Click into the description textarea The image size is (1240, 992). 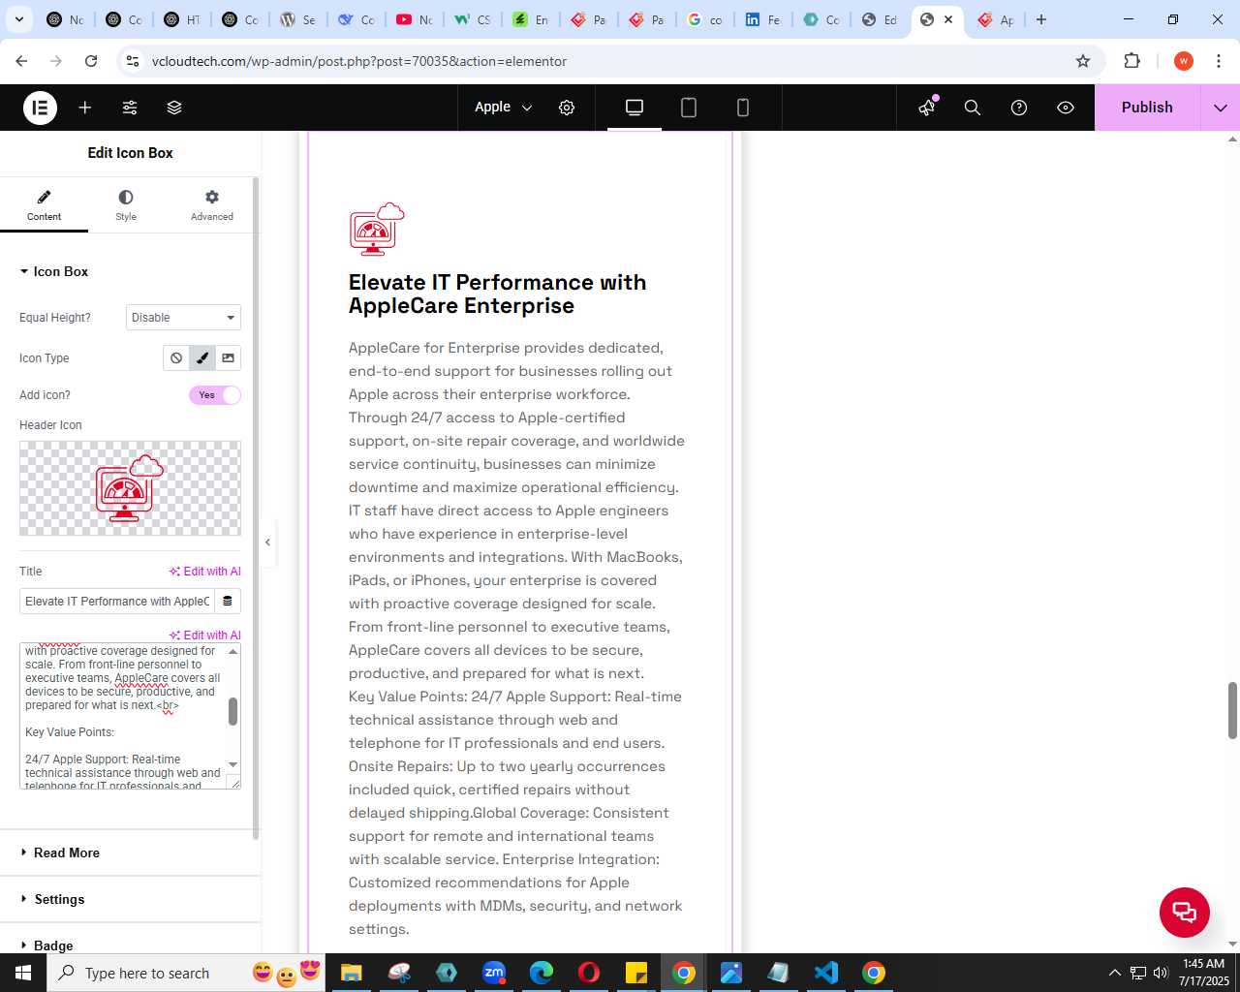pyautogui.click(x=122, y=717)
